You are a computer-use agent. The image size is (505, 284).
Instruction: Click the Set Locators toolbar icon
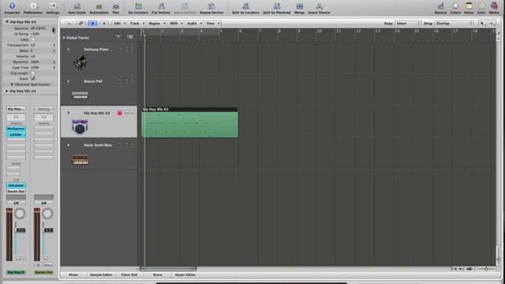(138, 6)
